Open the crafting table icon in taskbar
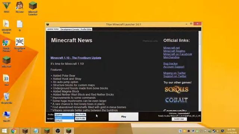The height and width of the screenshot is (134, 239). point(25,131)
